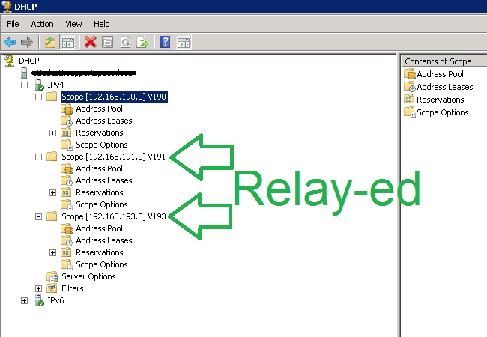Viewport: 487px width, 337px height.
Task: Select Scope [192.168.193.0] V193
Action: click(114, 216)
